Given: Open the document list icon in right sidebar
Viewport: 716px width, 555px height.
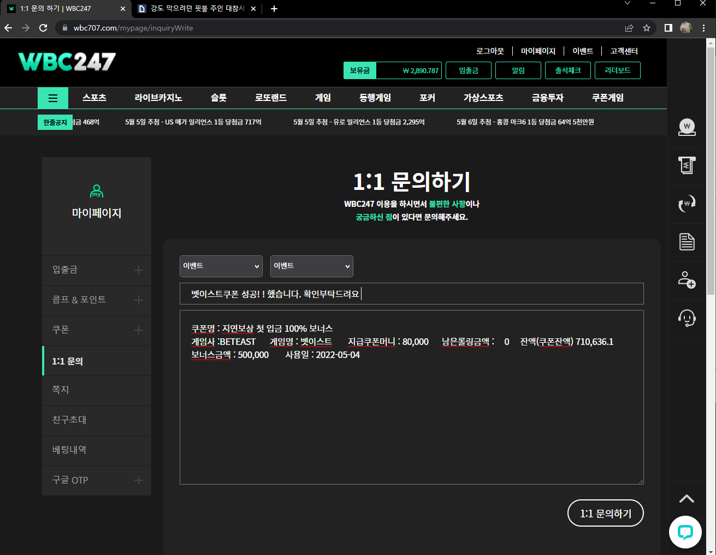Looking at the screenshot, I should click(x=687, y=241).
